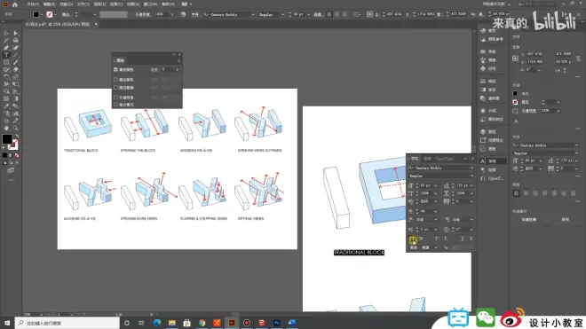Open the font size dropdown in control bar
Viewport: 586px width, 329px height.
pyautogui.click(x=308, y=14)
